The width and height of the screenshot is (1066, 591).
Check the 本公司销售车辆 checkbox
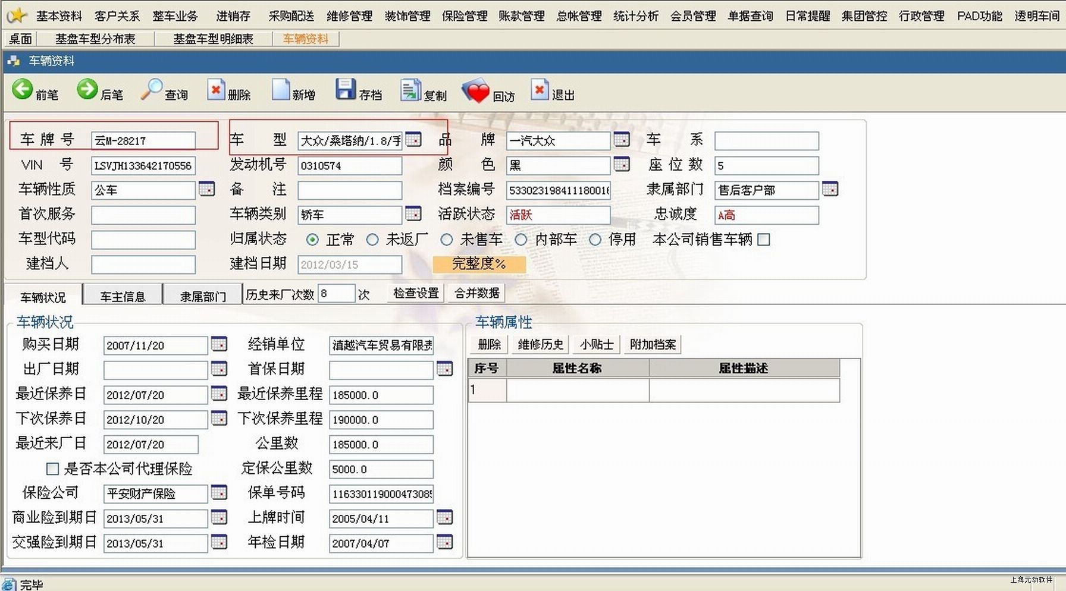(764, 240)
